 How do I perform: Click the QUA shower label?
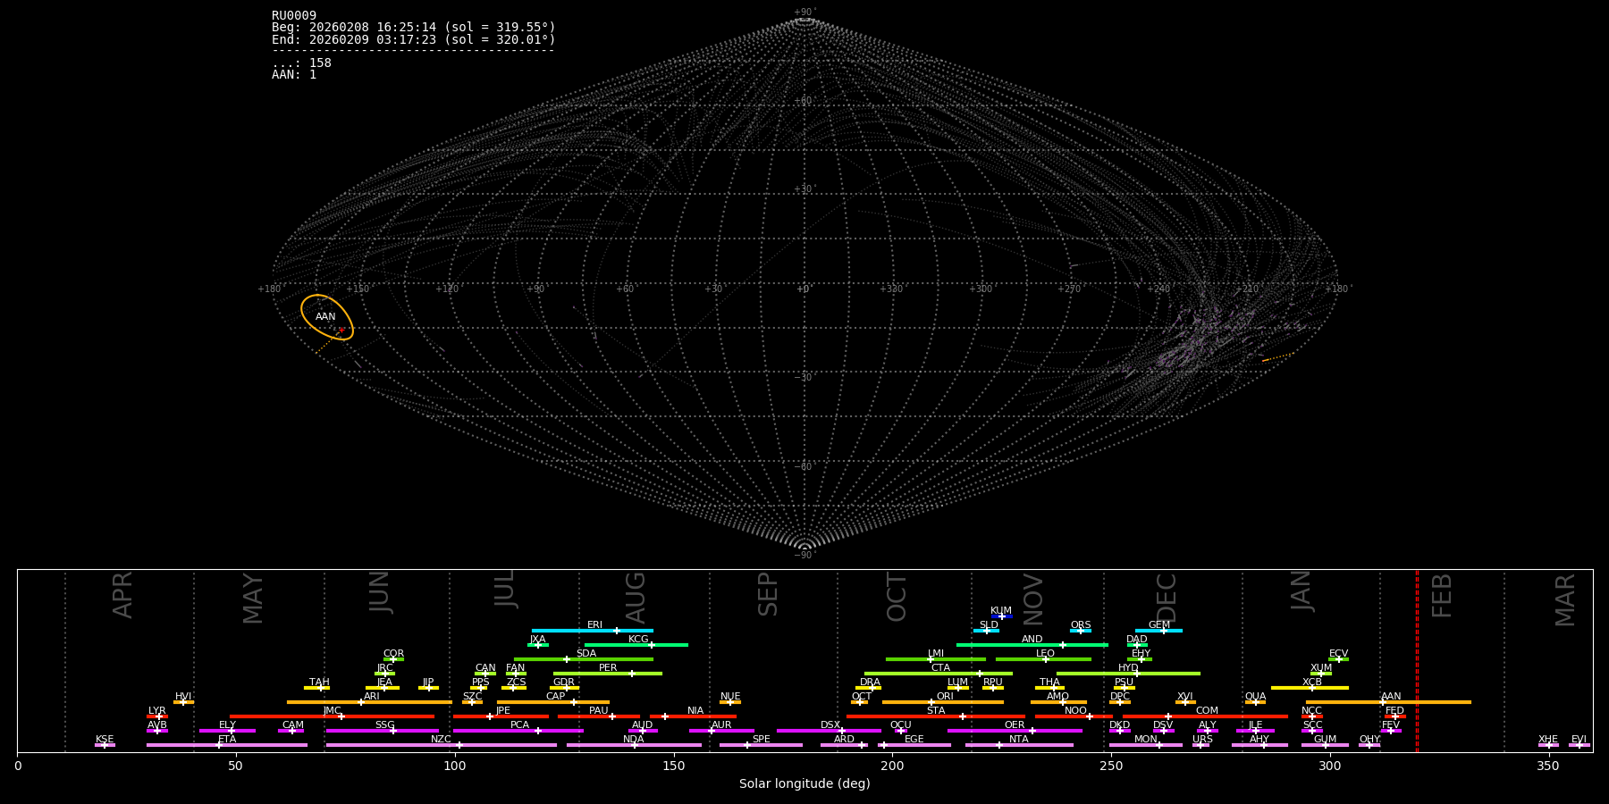1255,697
